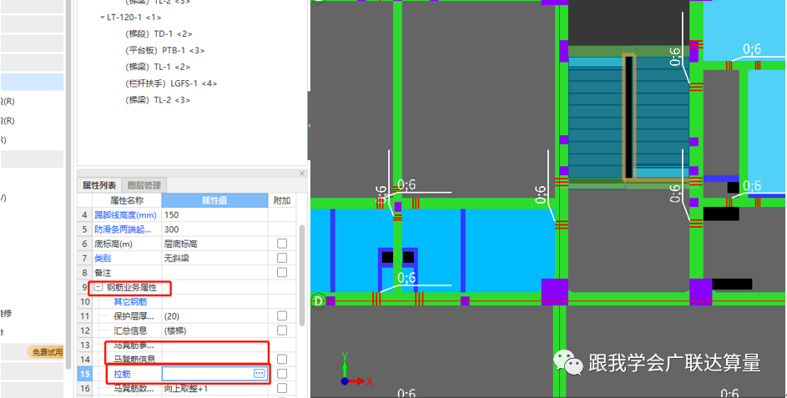Change the 向上取整+1 value for 马凳筋数...
The height and width of the screenshot is (398, 787).
(x=214, y=389)
